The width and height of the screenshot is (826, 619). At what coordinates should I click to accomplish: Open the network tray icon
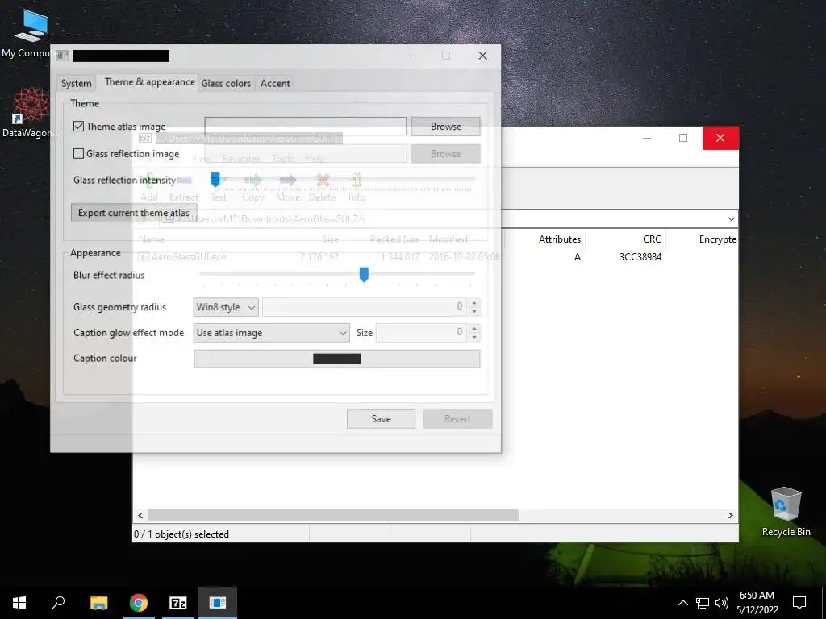pyautogui.click(x=703, y=603)
